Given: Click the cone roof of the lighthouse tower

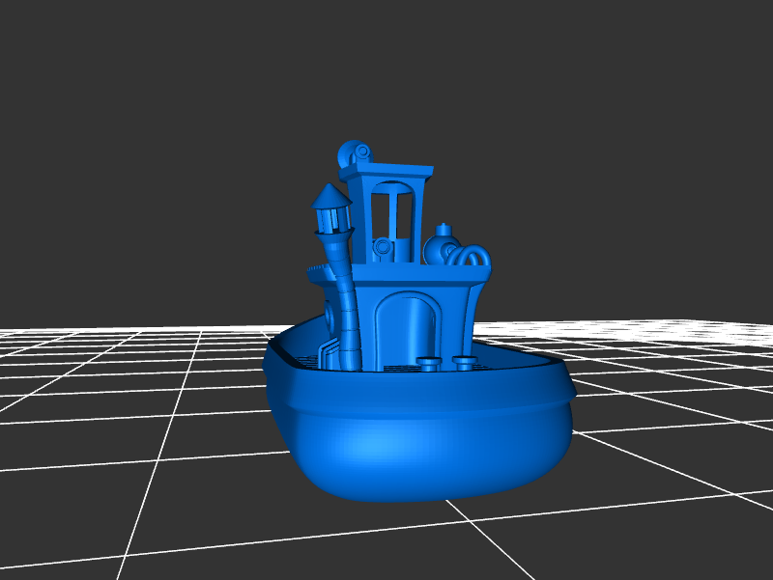Looking at the screenshot, I should coord(330,197).
